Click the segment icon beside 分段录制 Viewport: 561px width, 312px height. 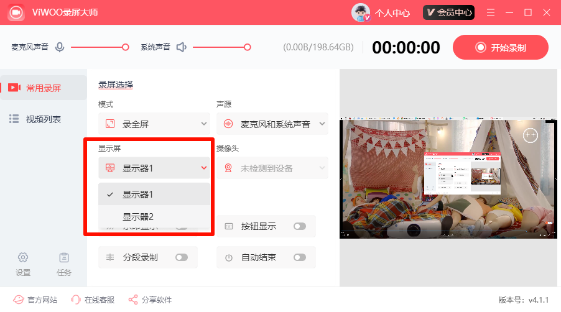[x=110, y=257]
